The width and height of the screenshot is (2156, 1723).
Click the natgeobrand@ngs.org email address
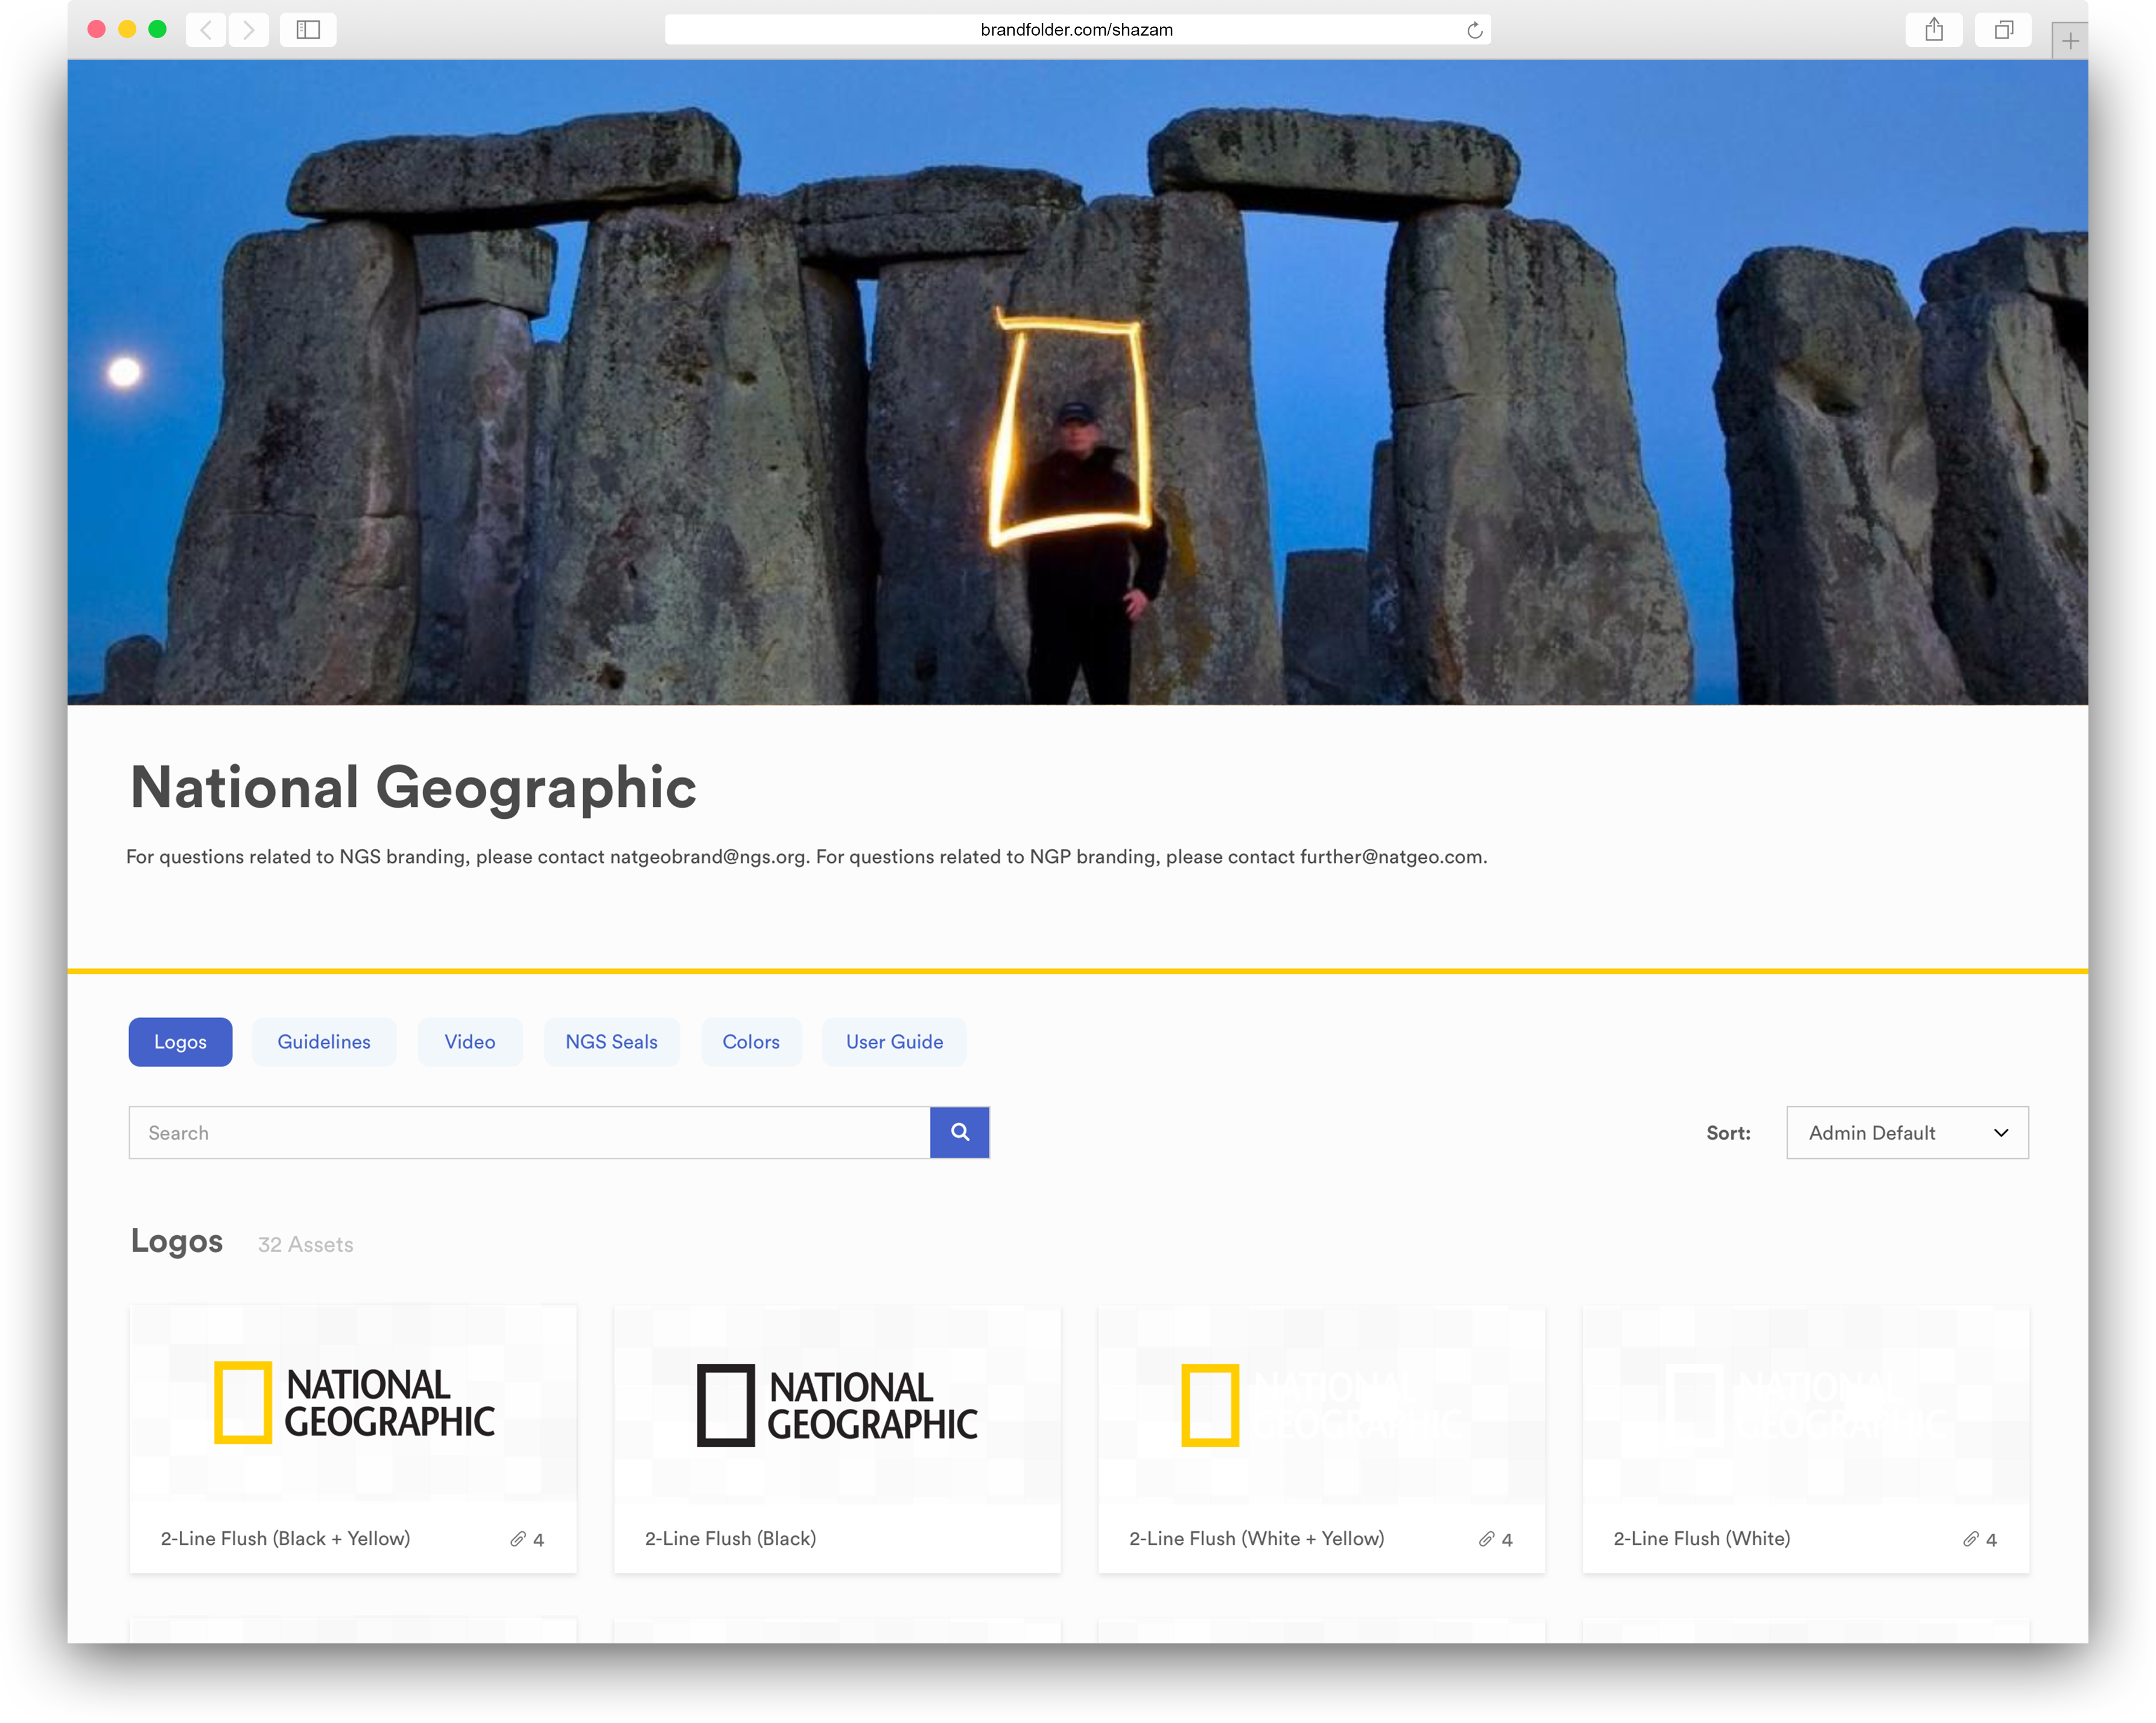[x=708, y=857]
